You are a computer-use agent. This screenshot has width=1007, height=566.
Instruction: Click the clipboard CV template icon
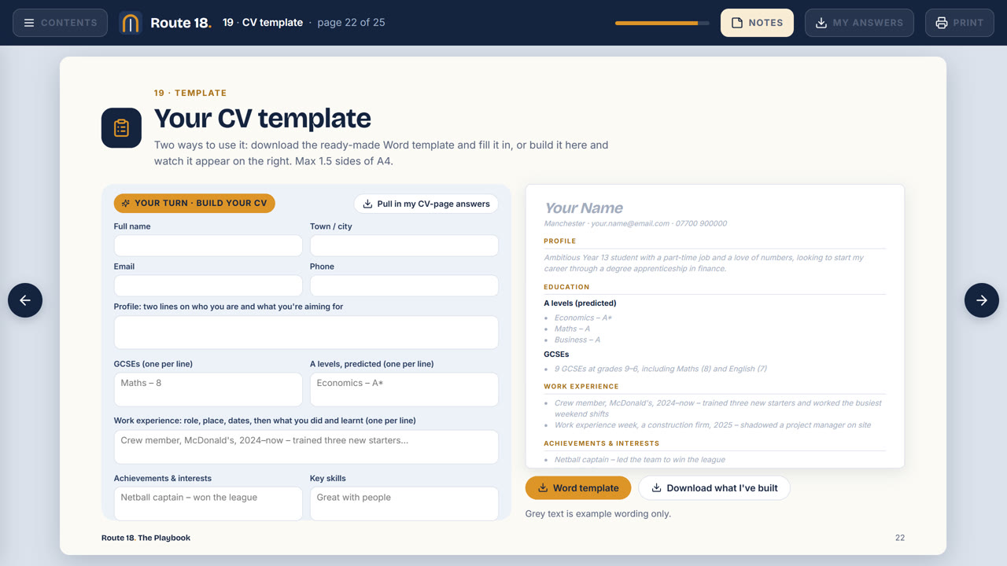point(121,127)
